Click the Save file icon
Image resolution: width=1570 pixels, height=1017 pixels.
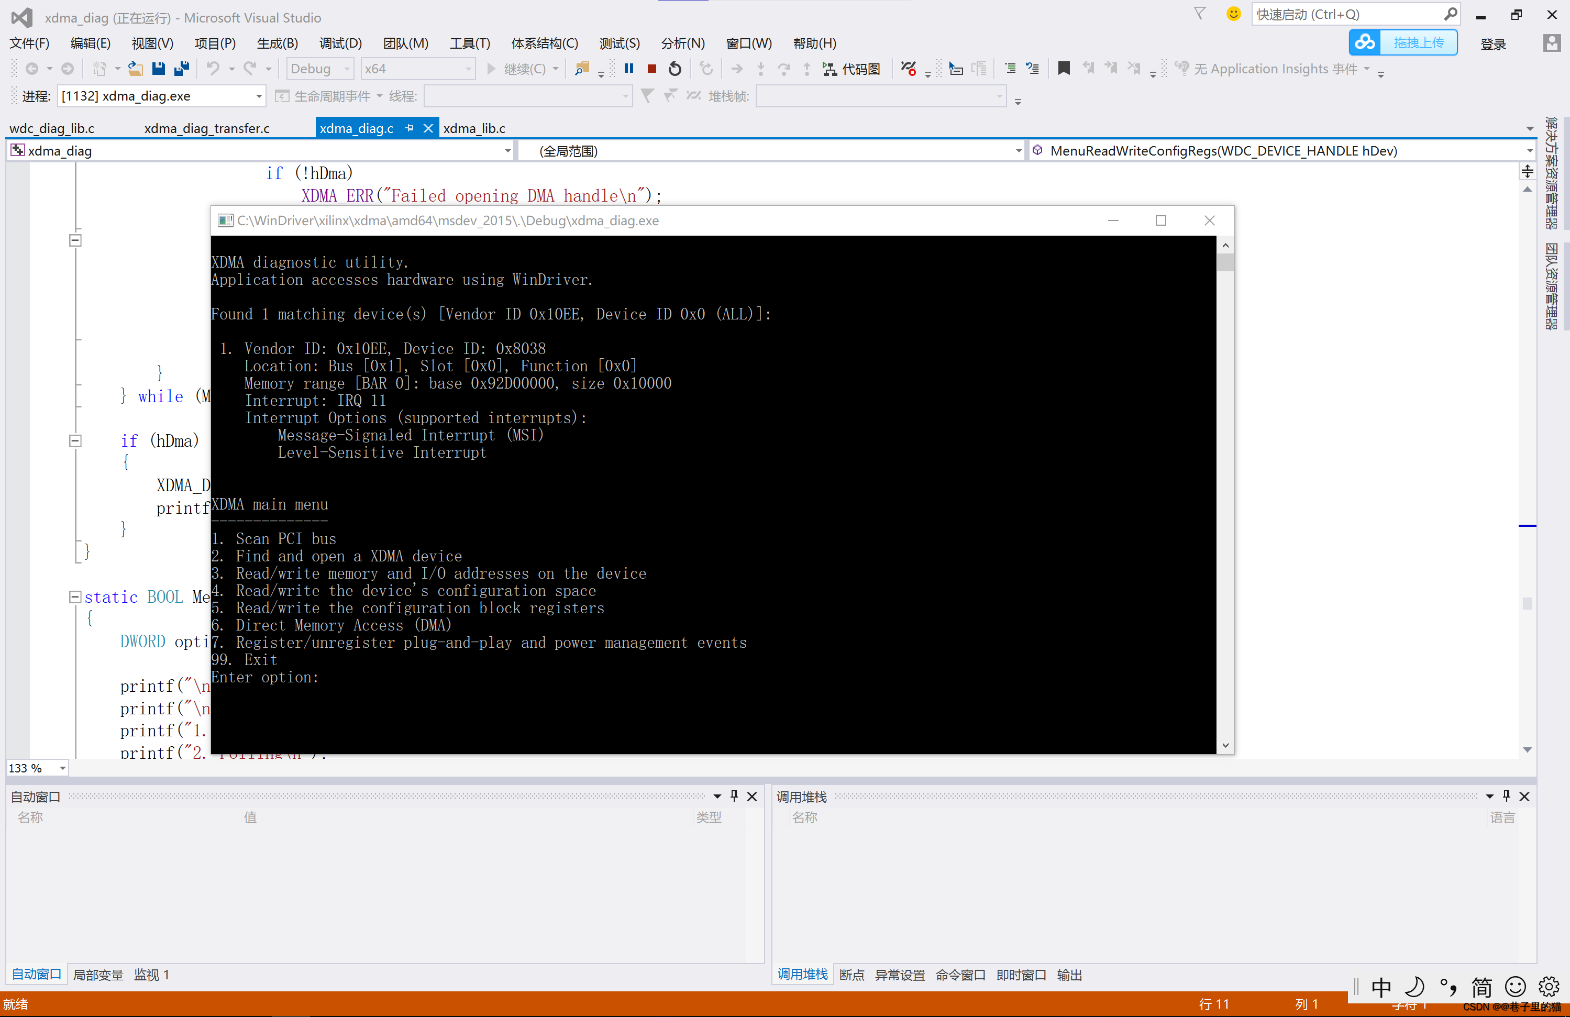(158, 69)
